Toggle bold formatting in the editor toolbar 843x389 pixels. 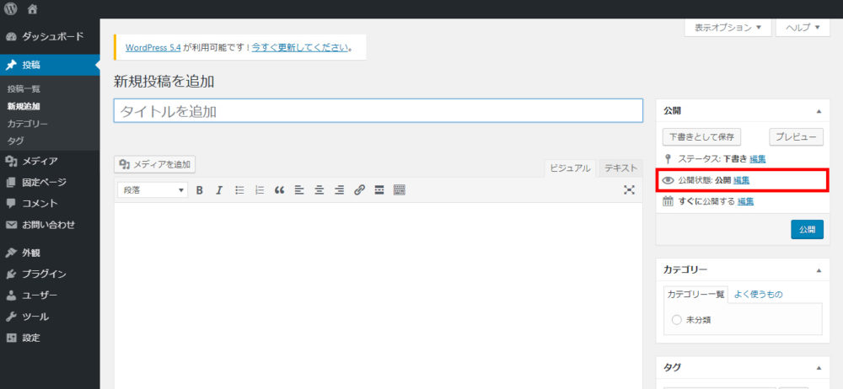click(200, 190)
